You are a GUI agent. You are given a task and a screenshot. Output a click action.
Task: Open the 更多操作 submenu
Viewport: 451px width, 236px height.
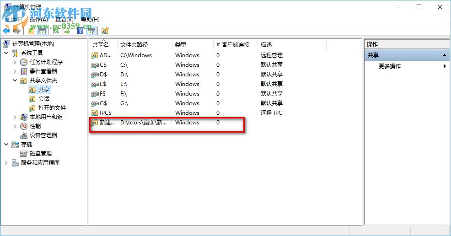point(389,66)
